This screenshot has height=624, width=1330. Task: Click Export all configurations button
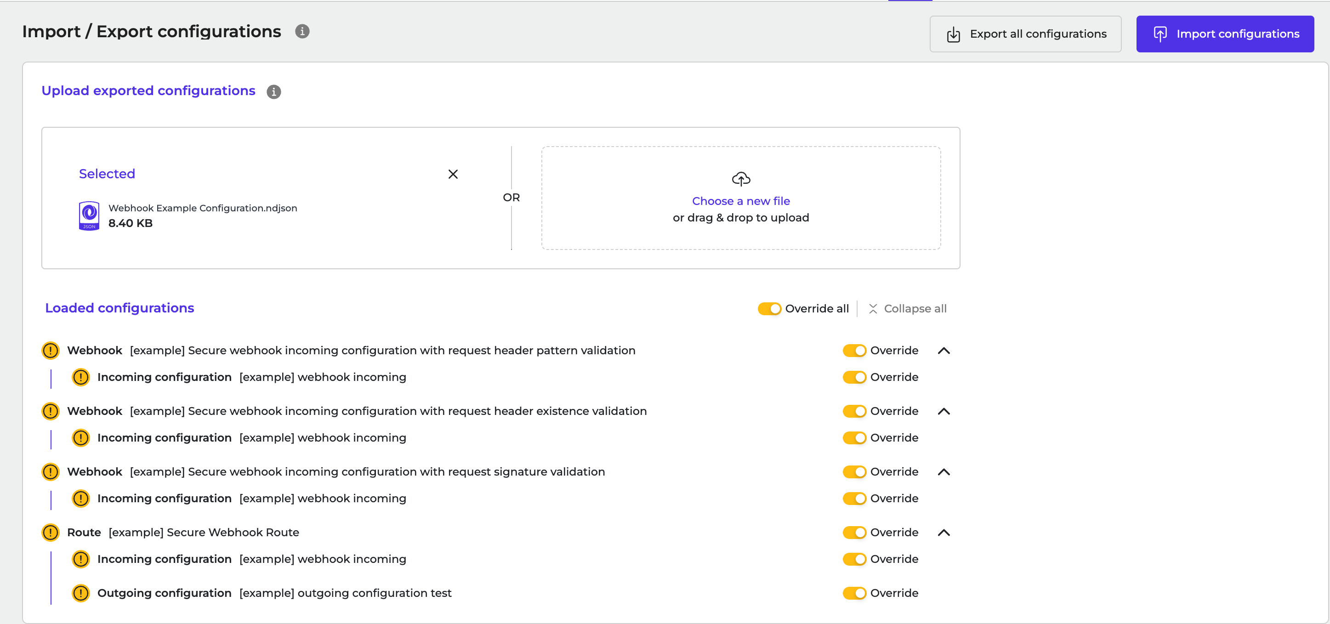(x=1025, y=34)
